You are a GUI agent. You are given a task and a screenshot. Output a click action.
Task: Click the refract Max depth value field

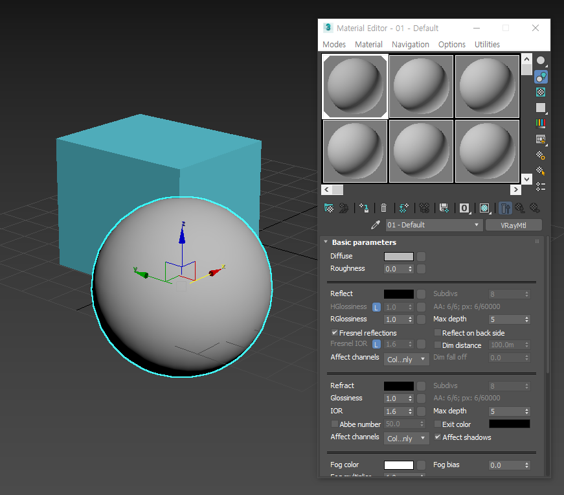pos(506,411)
